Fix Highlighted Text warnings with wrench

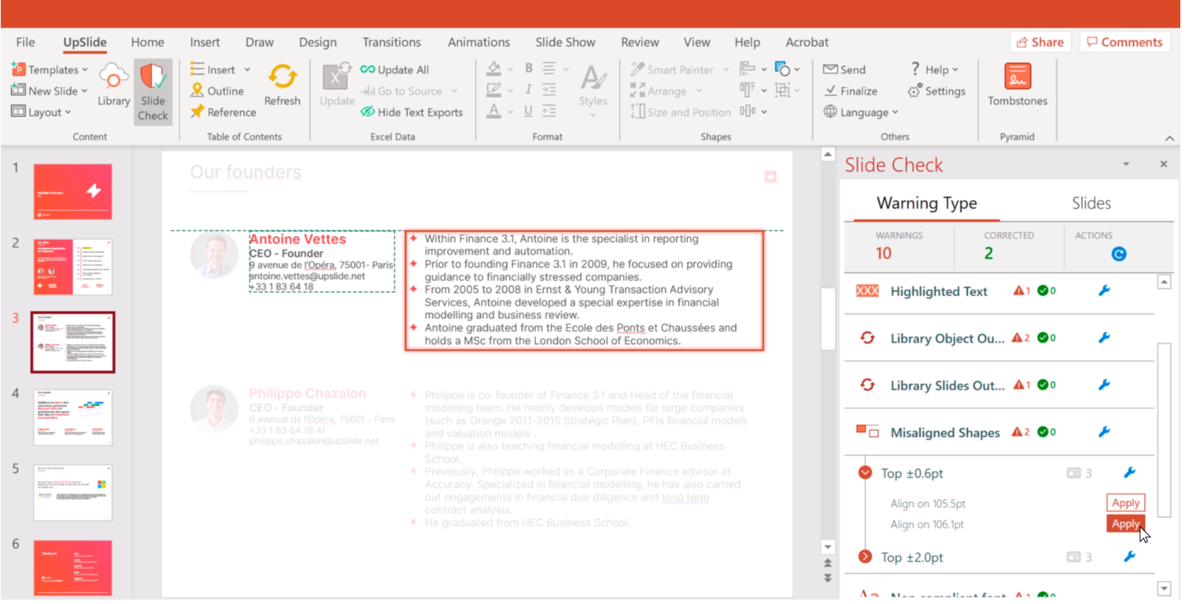pos(1104,291)
